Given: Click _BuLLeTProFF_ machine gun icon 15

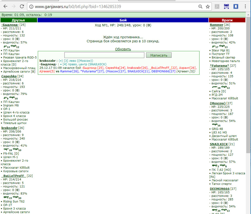Looking at the screenshot, I should click(6, 197).
